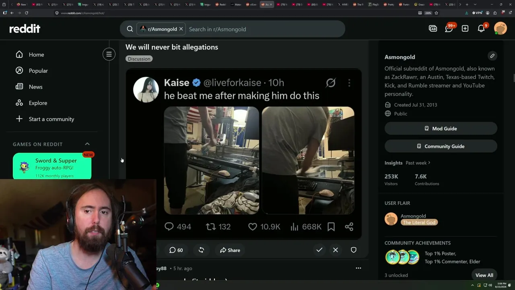This screenshot has width=515, height=290.
Task: Open the browser downloads icon
Action: tap(466, 13)
